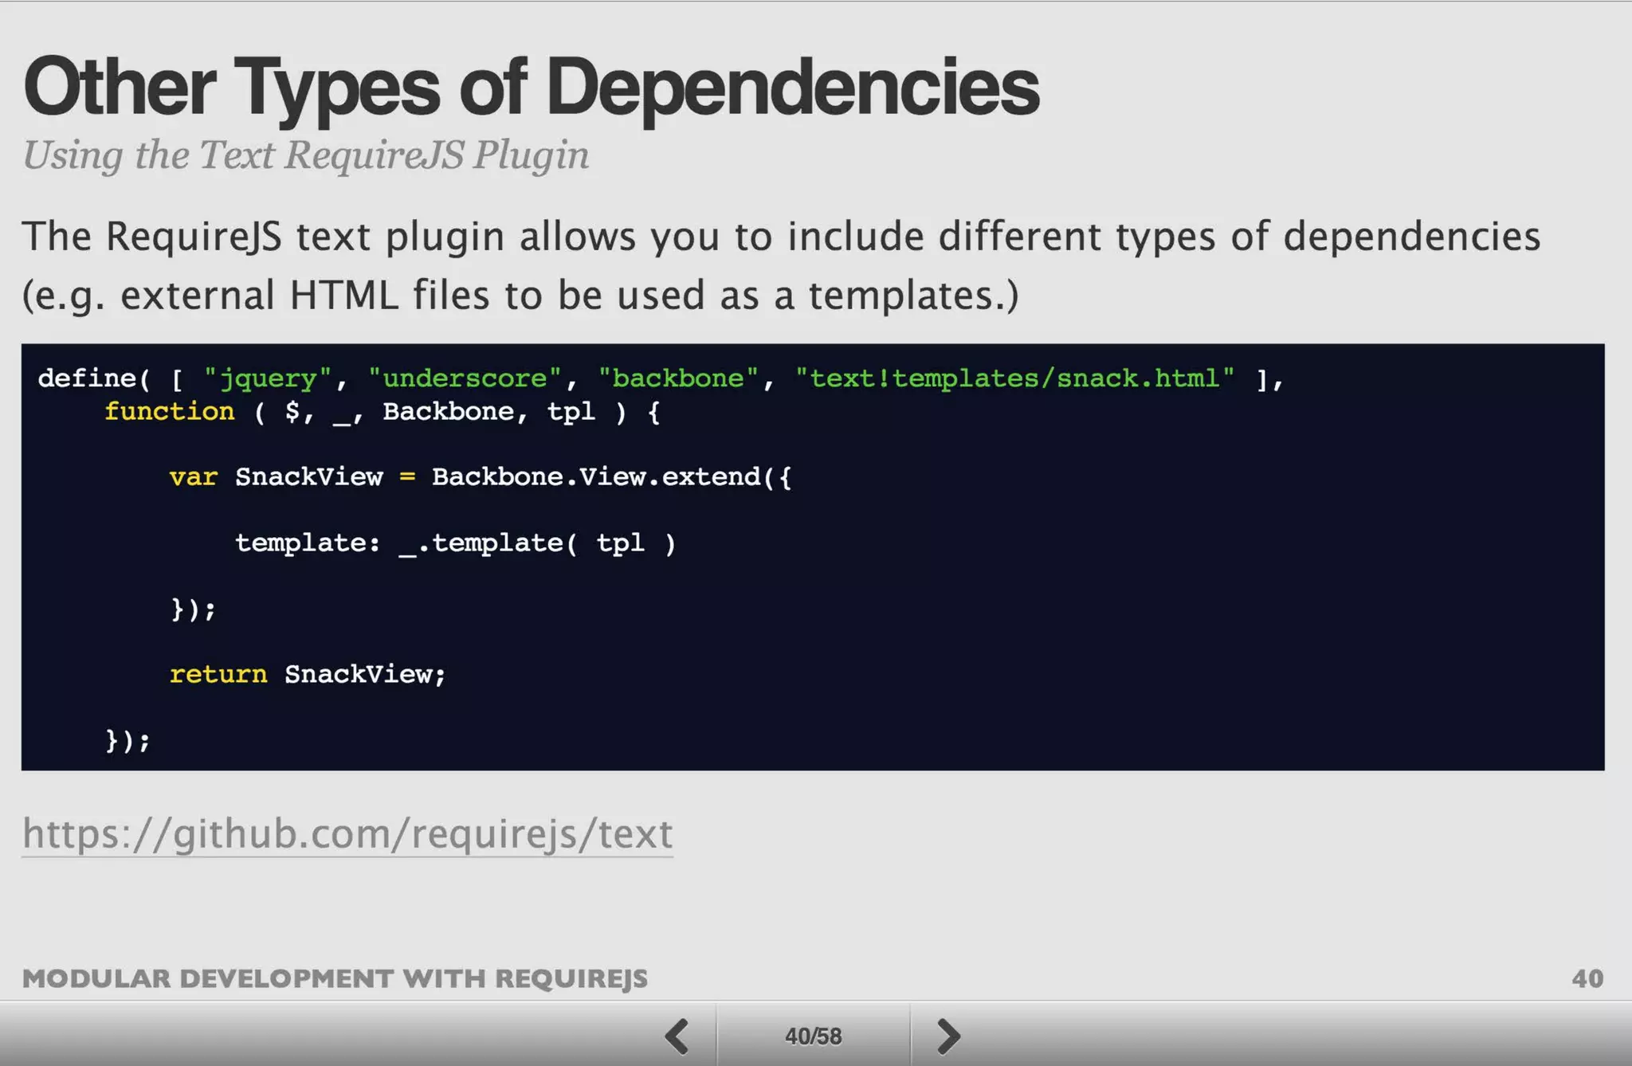Open the github.com/requirejs/text link

347,834
